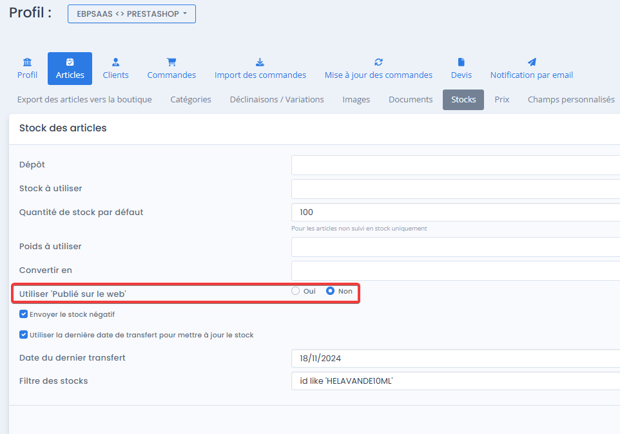Image resolution: width=620 pixels, height=434 pixels.
Task: Click the document icon above Devis
Action: coord(461,62)
